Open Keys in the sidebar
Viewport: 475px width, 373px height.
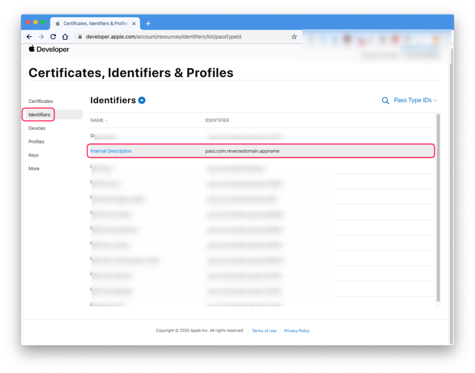pyautogui.click(x=33, y=155)
